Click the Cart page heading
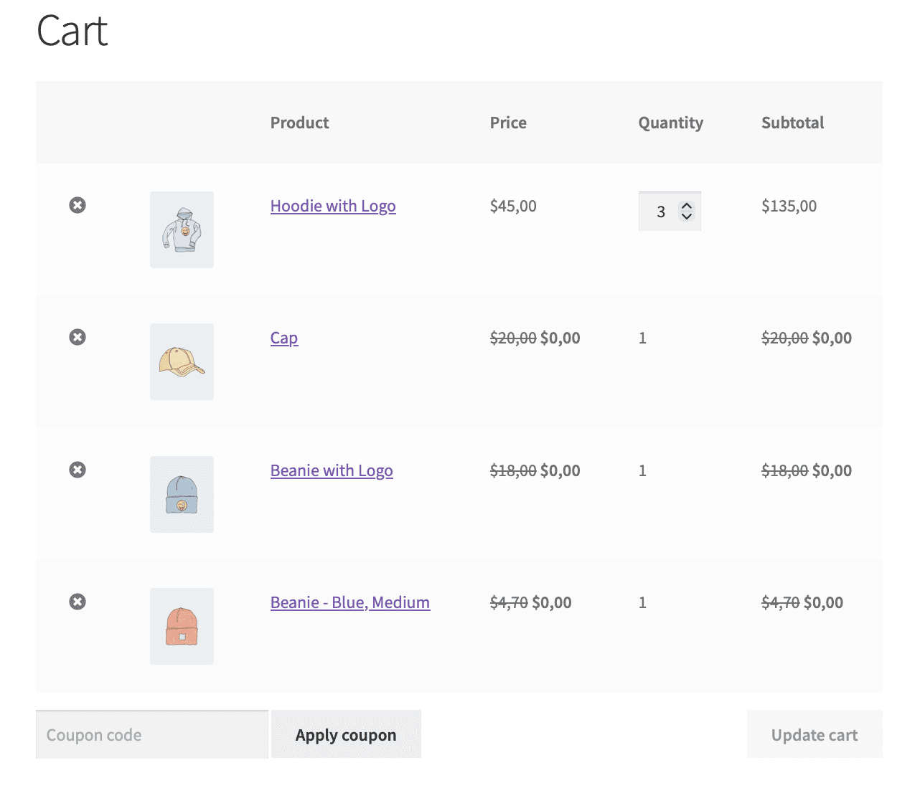920x806 pixels. coord(72,31)
